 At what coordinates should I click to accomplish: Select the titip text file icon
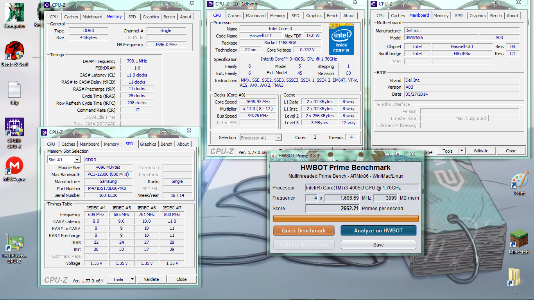point(14,93)
